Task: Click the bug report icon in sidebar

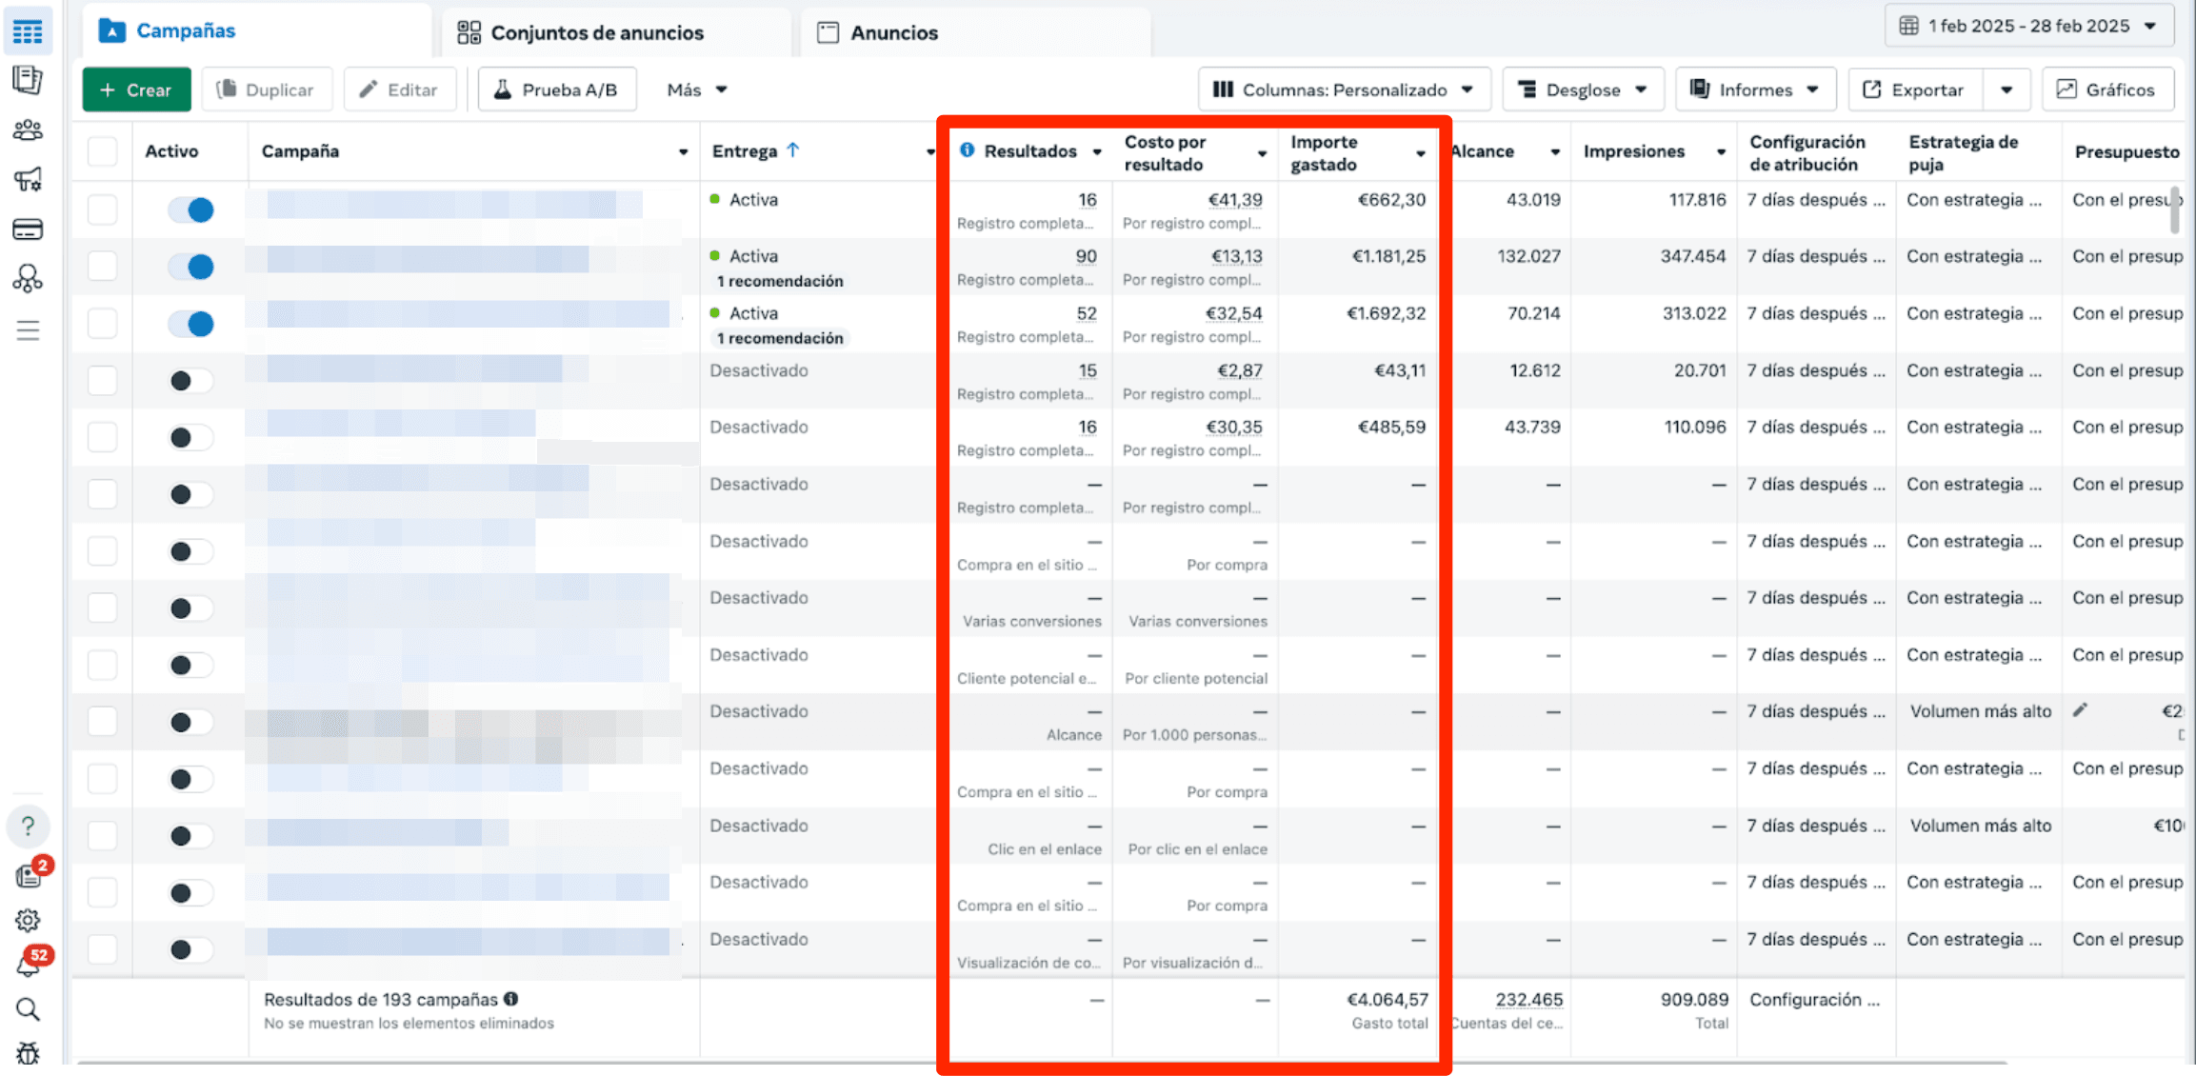Action: click(28, 1053)
